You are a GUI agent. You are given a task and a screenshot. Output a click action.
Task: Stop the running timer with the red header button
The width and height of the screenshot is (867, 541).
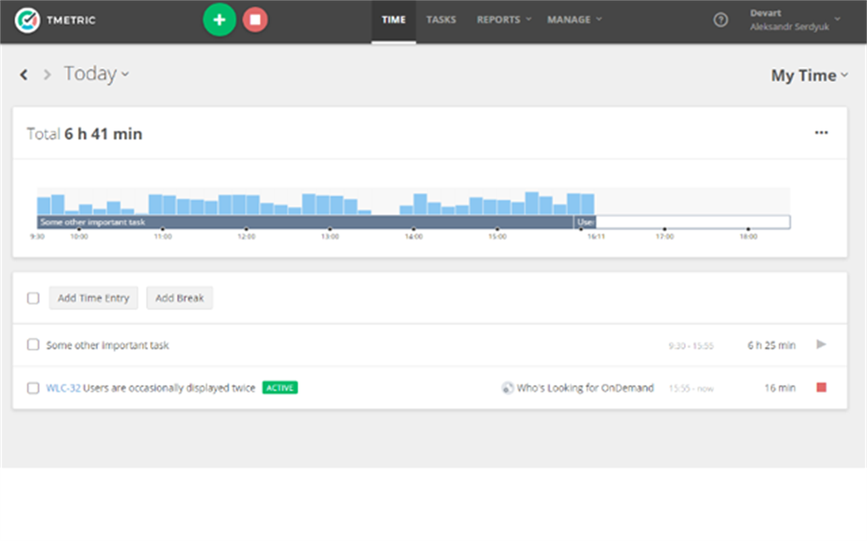pyautogui.click(x=255, y=20)
